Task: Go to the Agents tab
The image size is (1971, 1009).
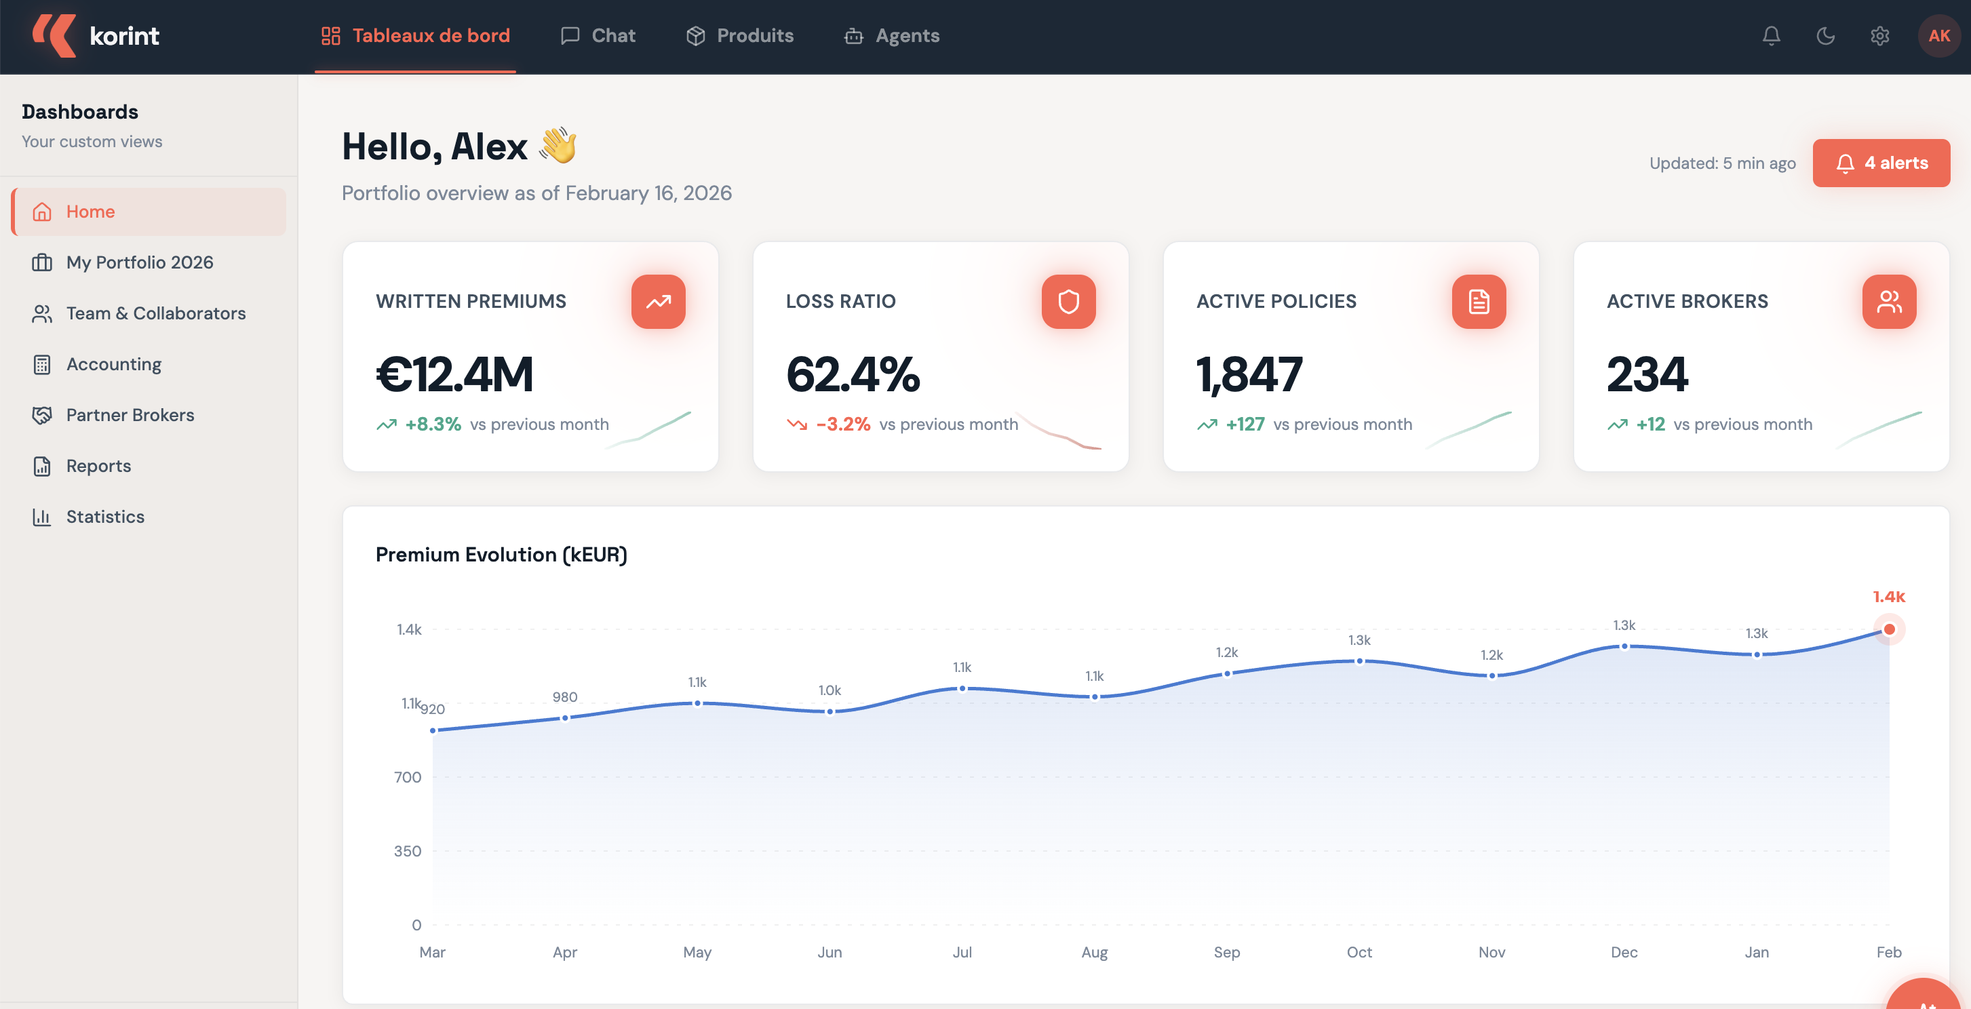Action: click(891, 36)
